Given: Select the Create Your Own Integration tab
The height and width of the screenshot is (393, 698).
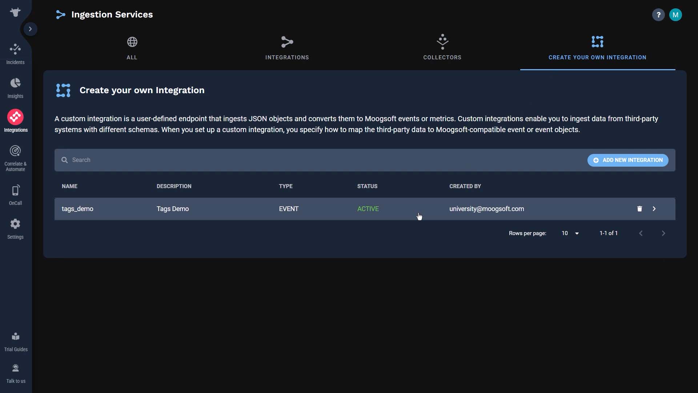Looking at the screenshot, I should (597, 48).
